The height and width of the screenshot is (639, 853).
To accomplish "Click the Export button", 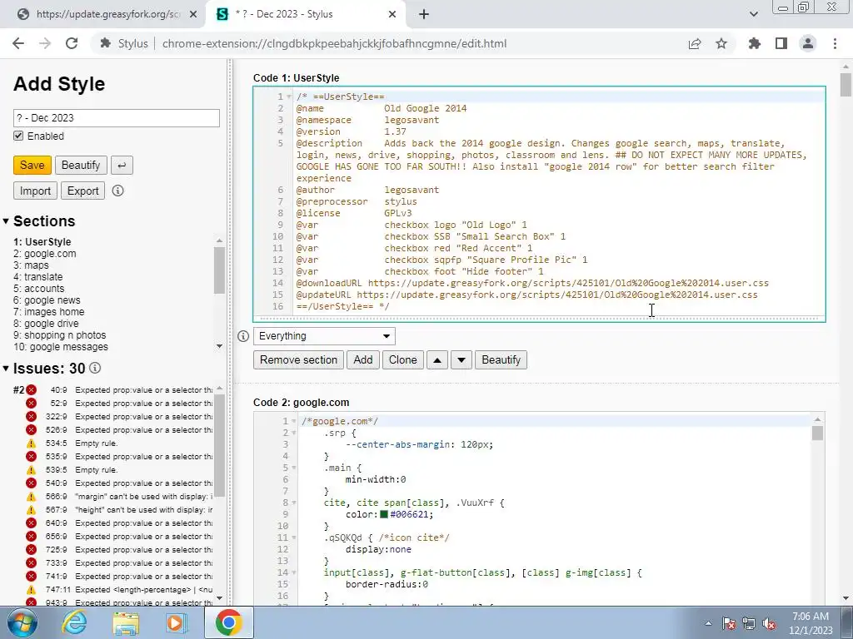I will point(82,191).
